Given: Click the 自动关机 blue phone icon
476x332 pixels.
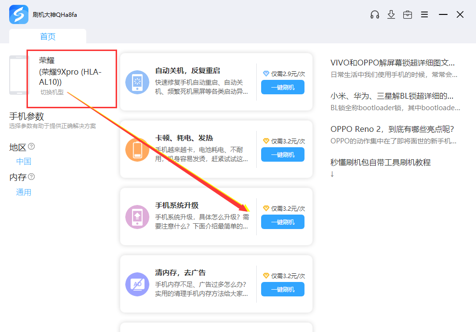Looking at the screenshot, I should [137, 82].
